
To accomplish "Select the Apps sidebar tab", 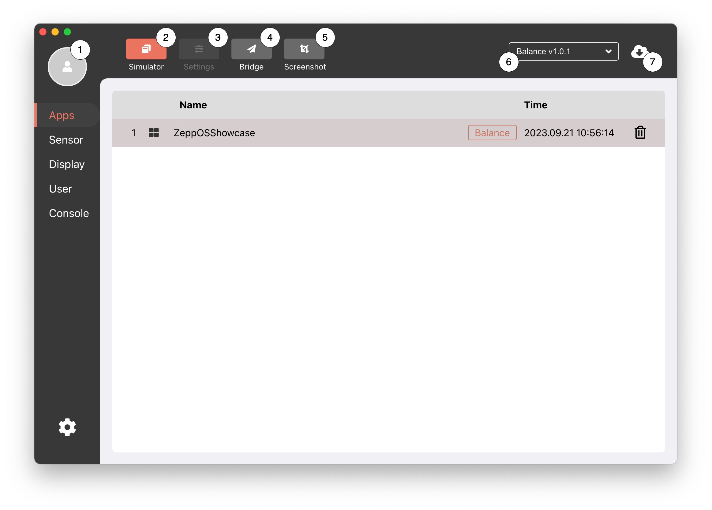I will click(62, 115).
